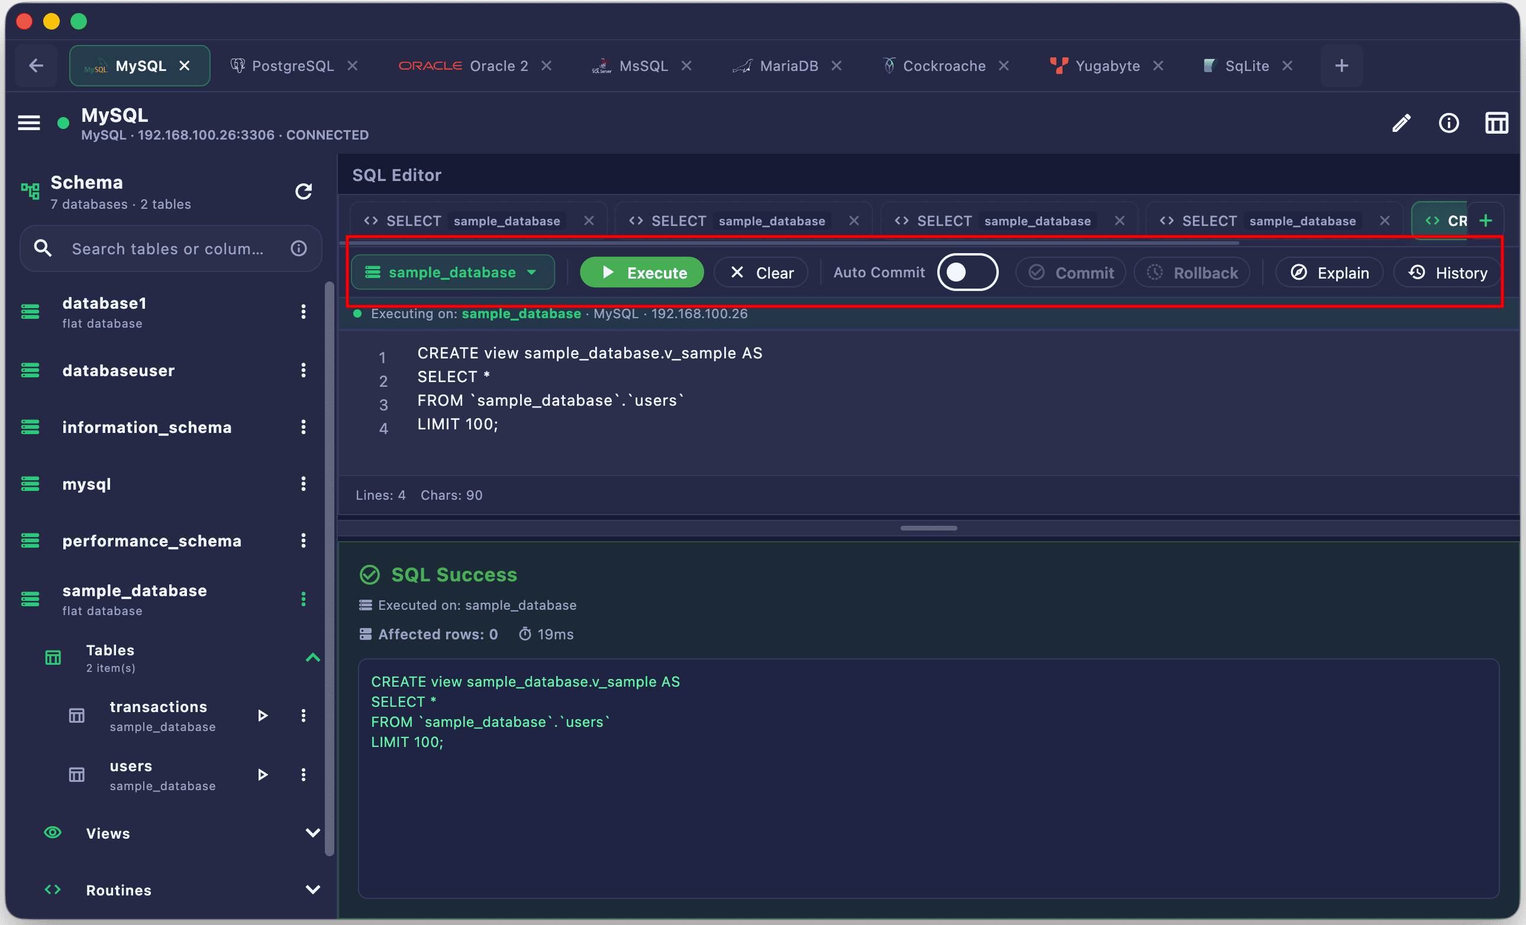The width and height of the screenshot is (1526, 925).
Task: Click the Execute button
Action: pos(641,273)
